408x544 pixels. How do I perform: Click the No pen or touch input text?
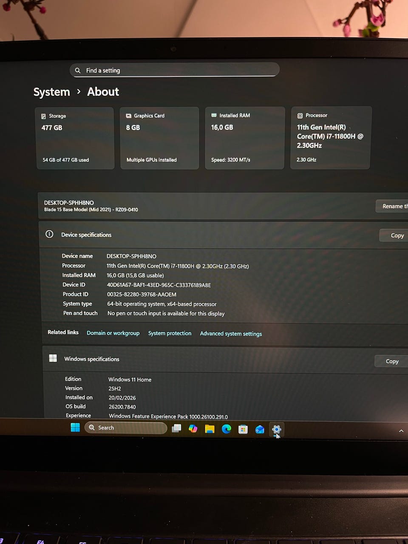click(x=166, y=314)
